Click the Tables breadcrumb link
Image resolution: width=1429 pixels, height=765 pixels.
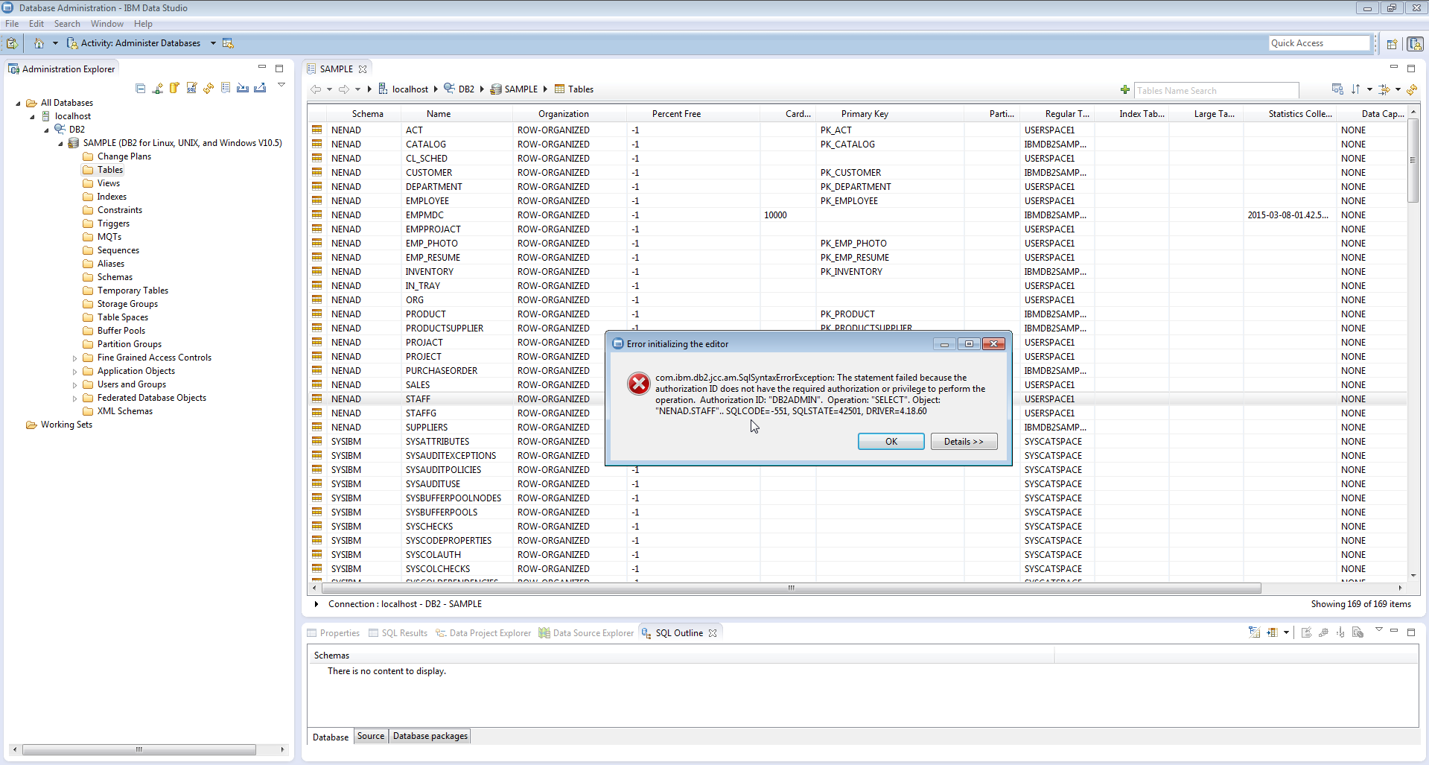coord(574,89)
